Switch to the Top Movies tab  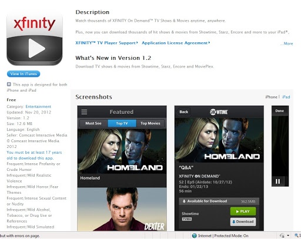click(150, 123)
